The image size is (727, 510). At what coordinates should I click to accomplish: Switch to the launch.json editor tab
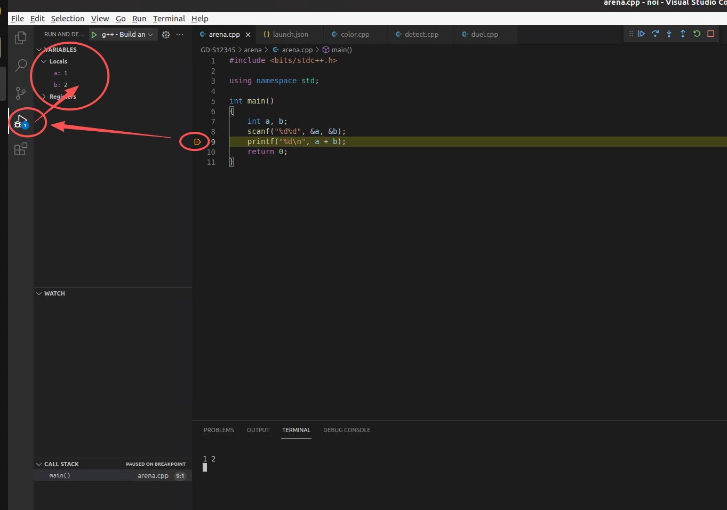[x=290, y=35]
